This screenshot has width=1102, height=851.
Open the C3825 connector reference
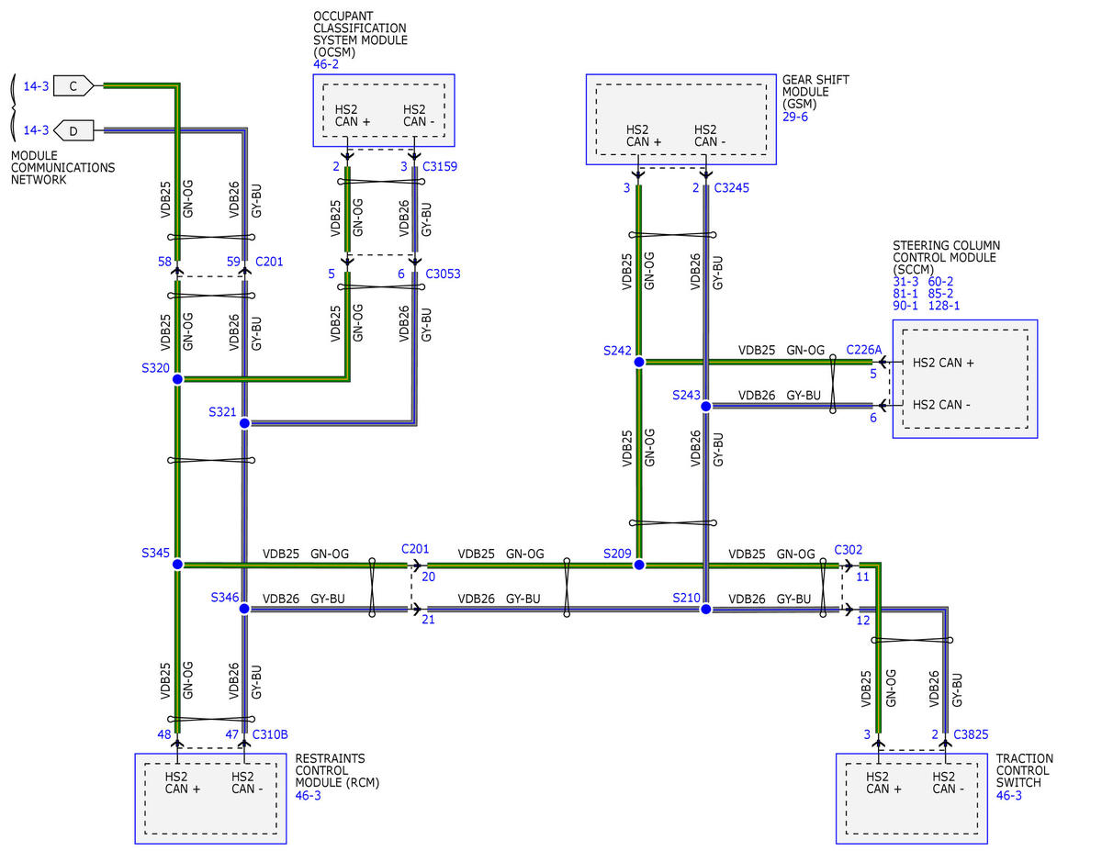[x=971, y=734]
